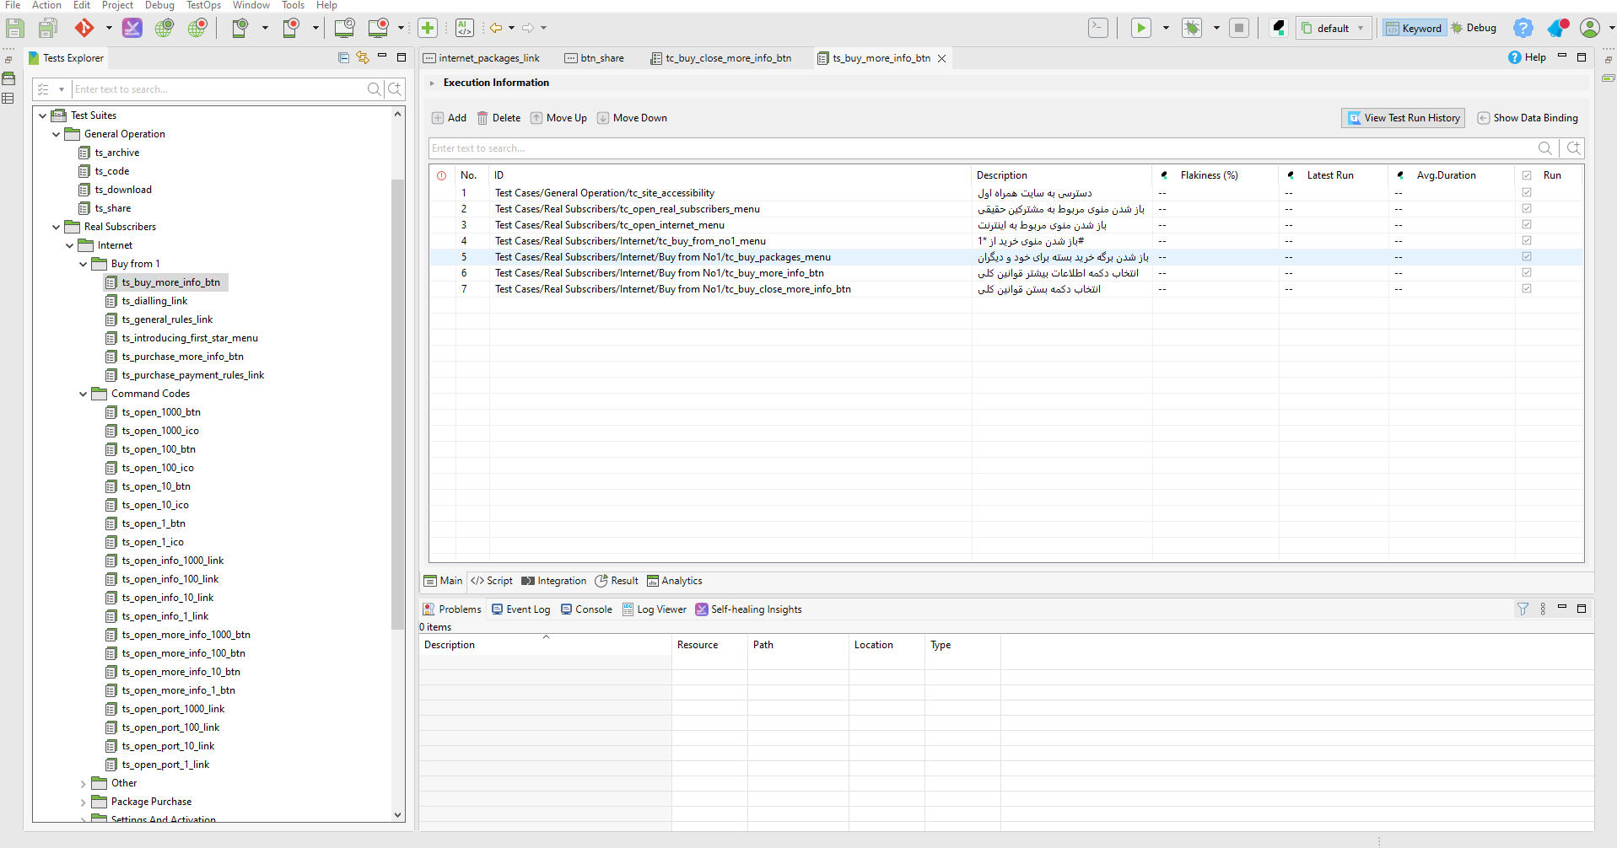Open the default execution profile dropdown
The height and width of the screenshot is (848, 1617).
point(1334,28)
